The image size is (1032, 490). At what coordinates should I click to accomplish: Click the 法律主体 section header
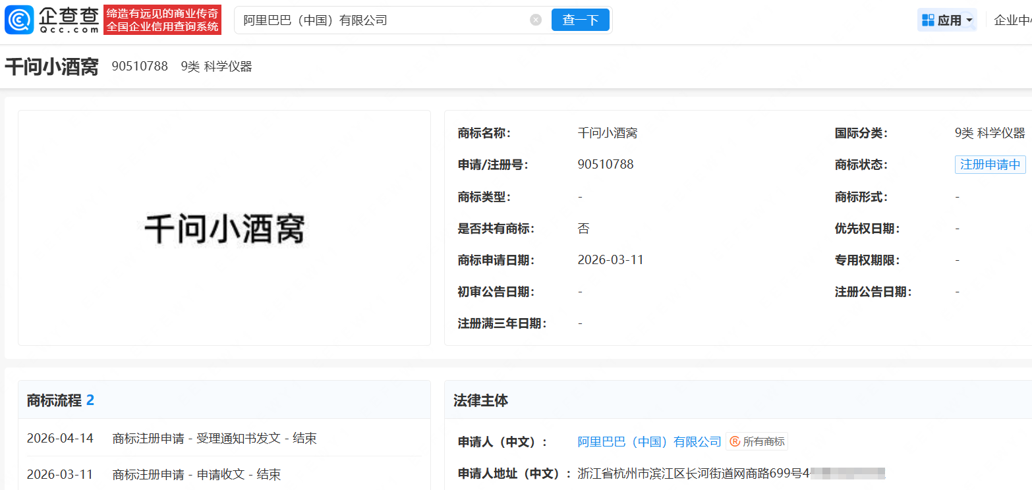pos(480,400)
